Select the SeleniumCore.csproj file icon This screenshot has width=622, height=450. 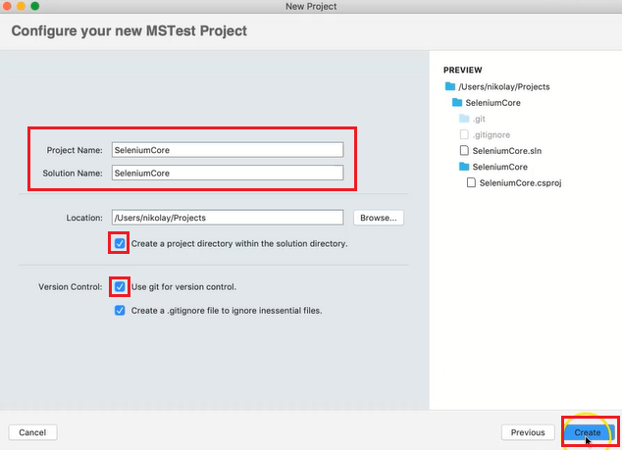click(x=471, y=182)
